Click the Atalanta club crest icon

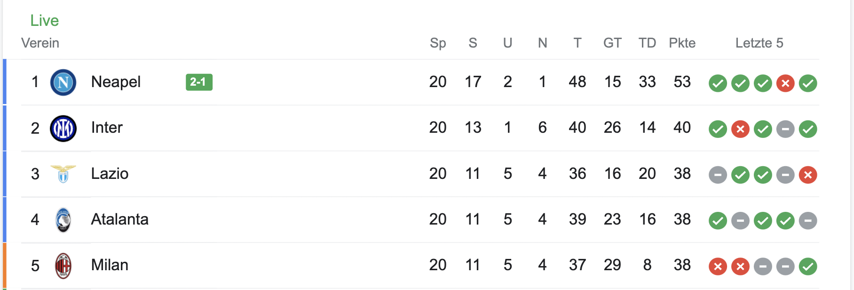[x=63, y=220]
